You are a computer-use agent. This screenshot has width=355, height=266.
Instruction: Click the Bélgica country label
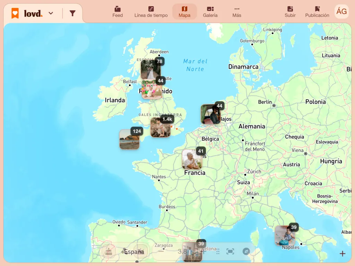pyautogui.click(x=210, y=139)
